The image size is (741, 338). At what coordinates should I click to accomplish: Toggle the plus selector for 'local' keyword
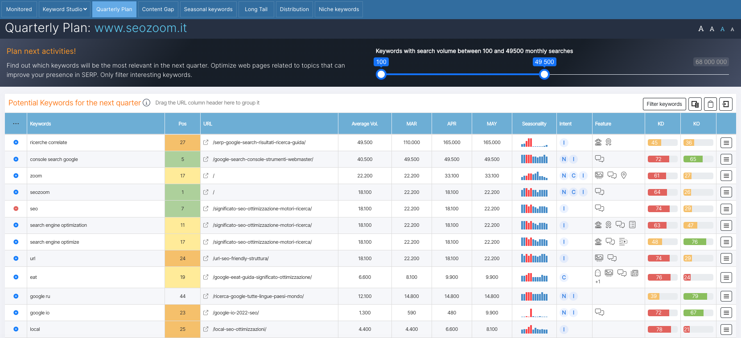click(16, 329)
